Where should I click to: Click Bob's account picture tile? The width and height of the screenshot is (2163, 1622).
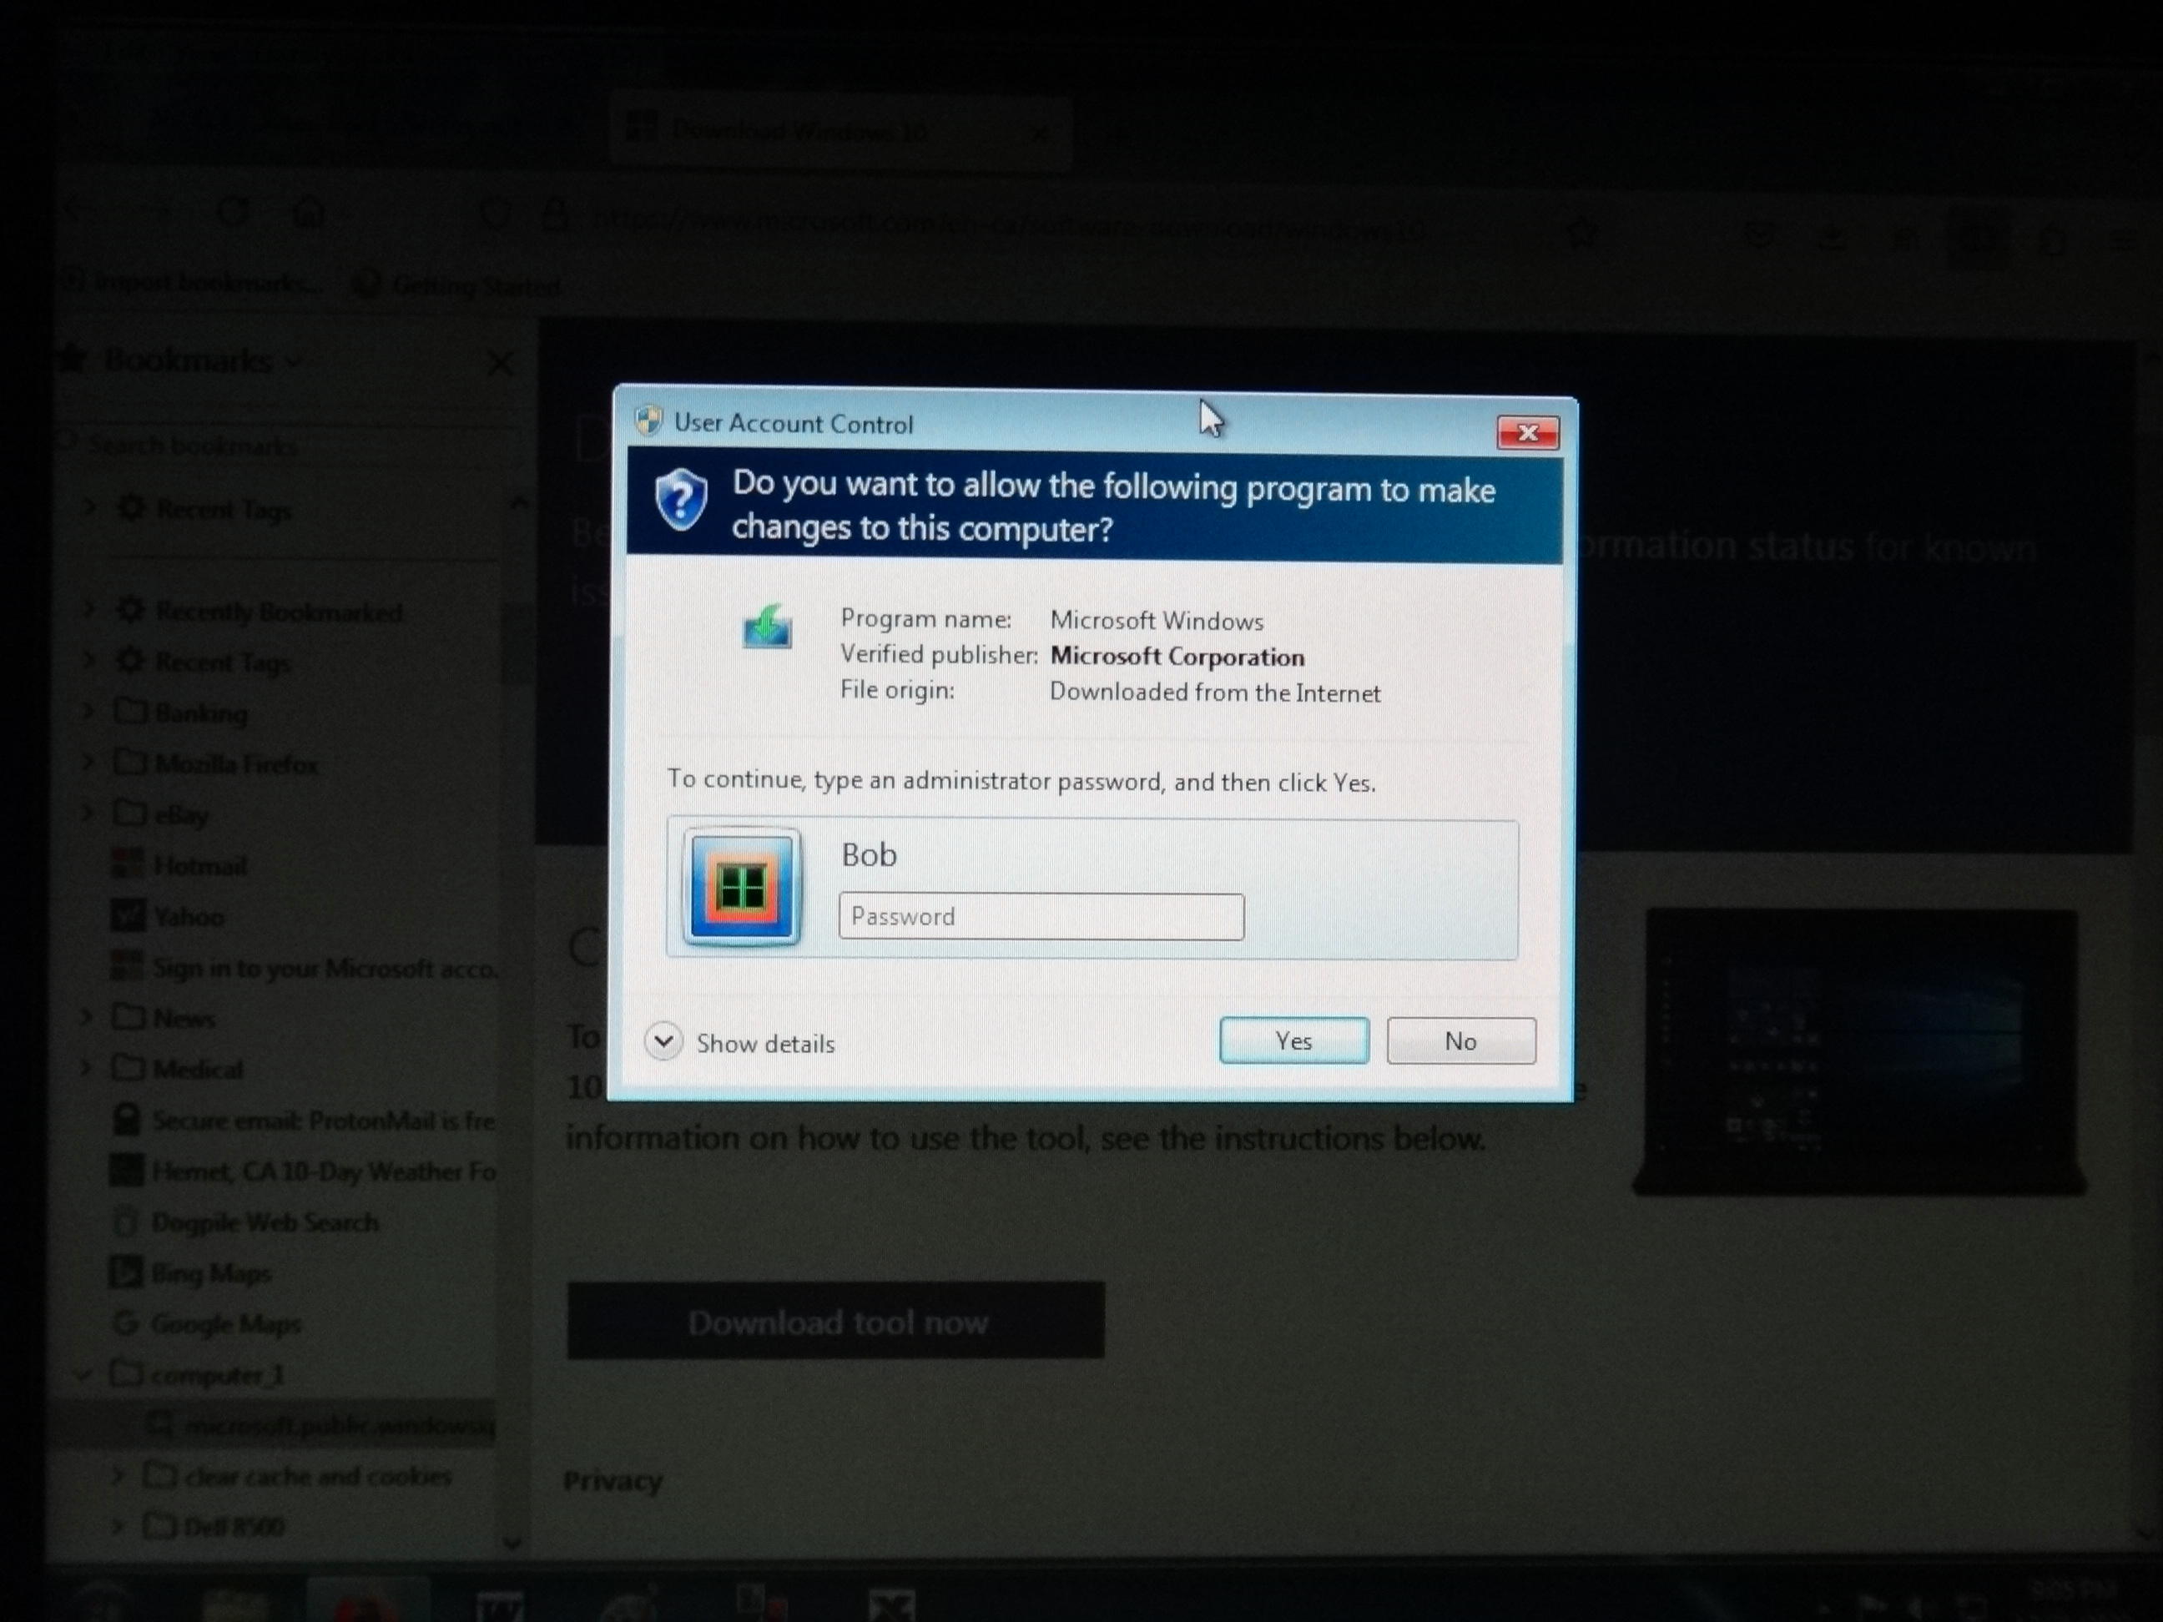click(x=741, y=887)
